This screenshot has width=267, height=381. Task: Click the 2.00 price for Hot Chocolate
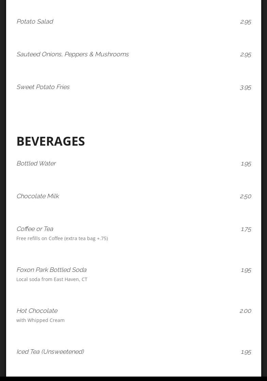[245, 311]
